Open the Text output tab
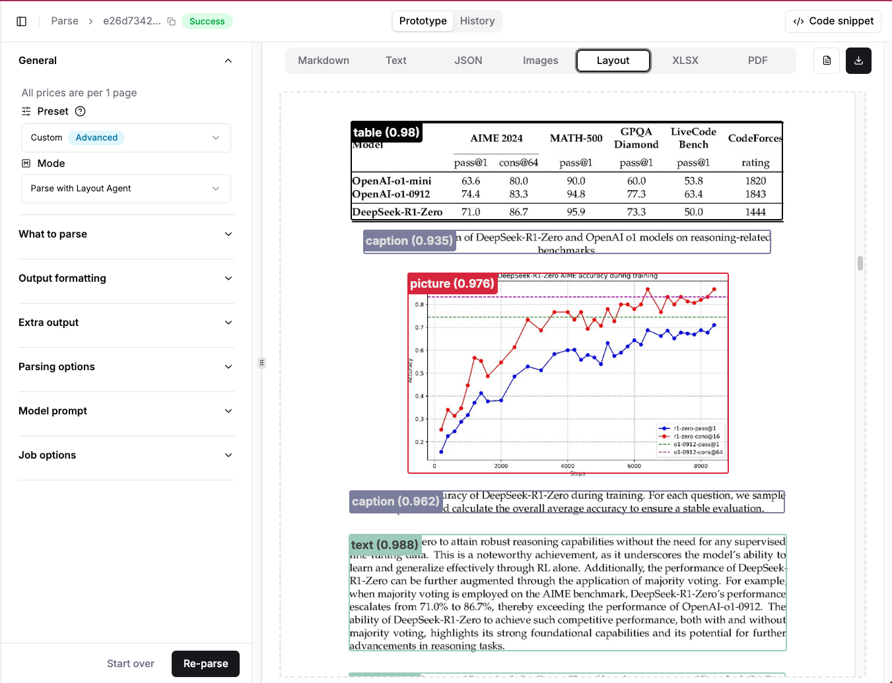 [396, 61]
